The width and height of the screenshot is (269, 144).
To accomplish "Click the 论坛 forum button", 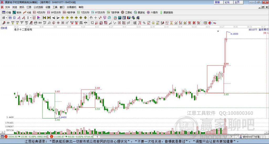I will point(228,2).
